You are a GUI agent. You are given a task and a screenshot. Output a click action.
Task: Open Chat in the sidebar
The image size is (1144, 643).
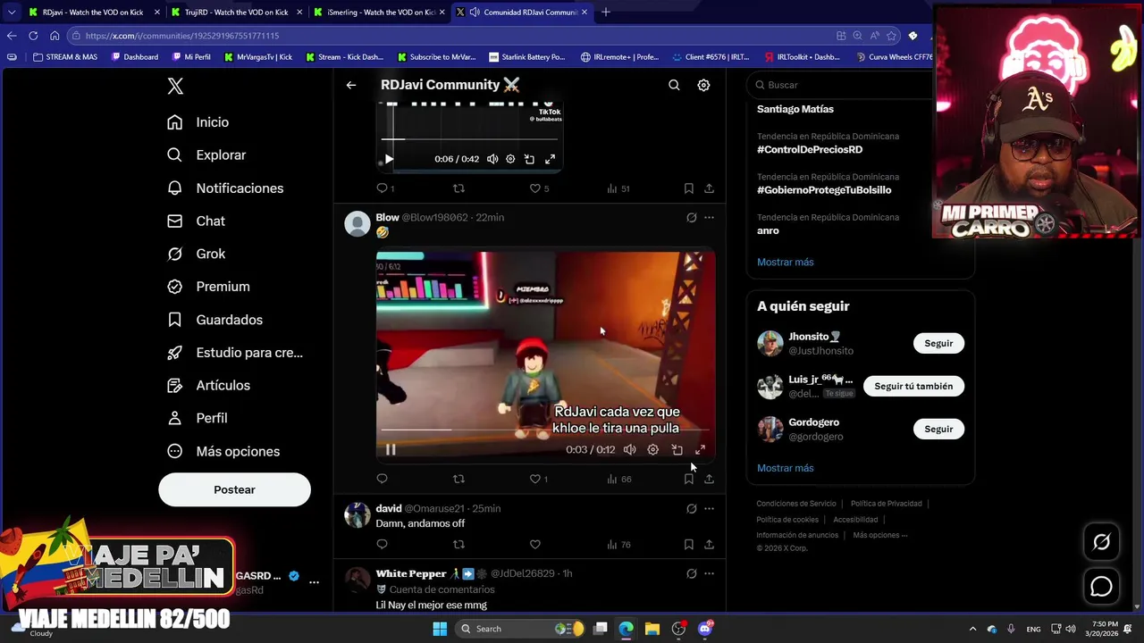coord(196,221)
